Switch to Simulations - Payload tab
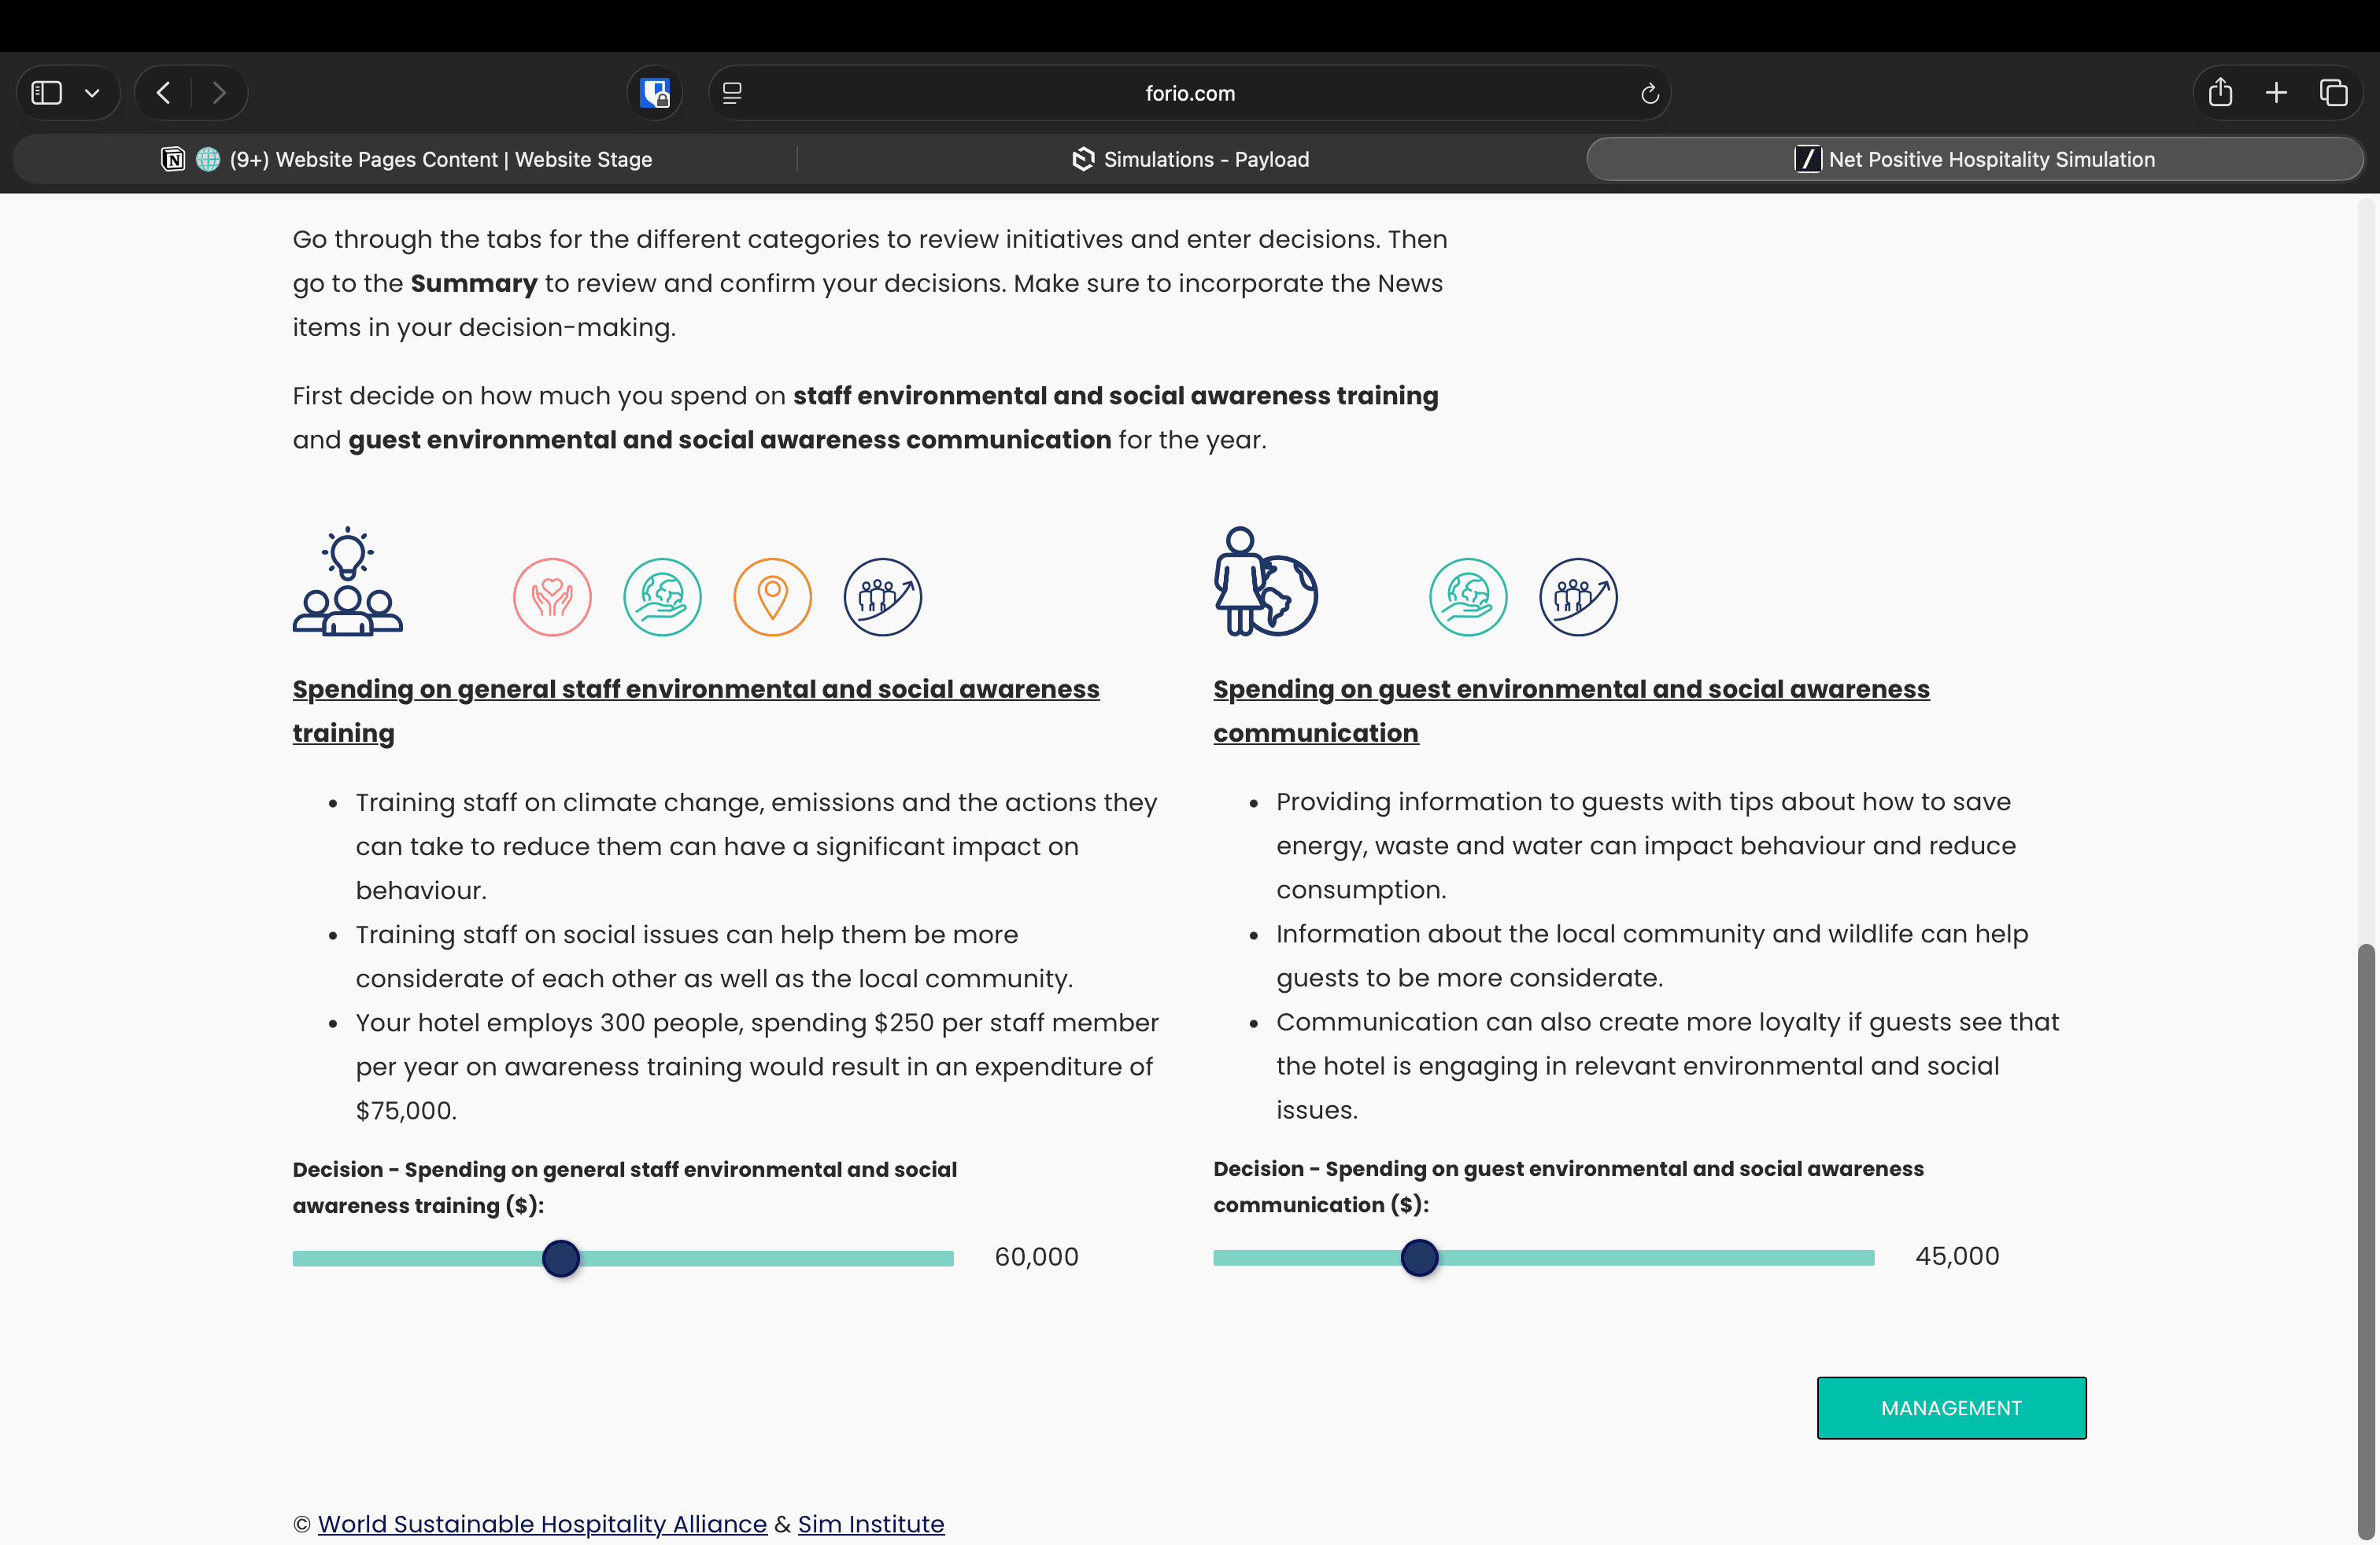The width and height of the screenshot is (2380, 1545). pos(1190,159)
